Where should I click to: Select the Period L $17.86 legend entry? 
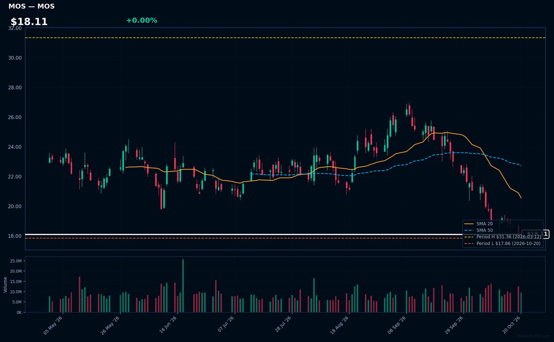503,243
